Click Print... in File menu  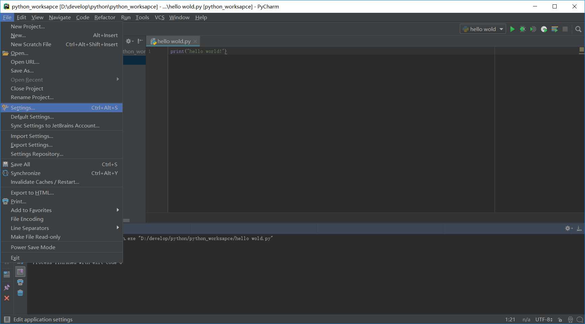click(61, 201)
